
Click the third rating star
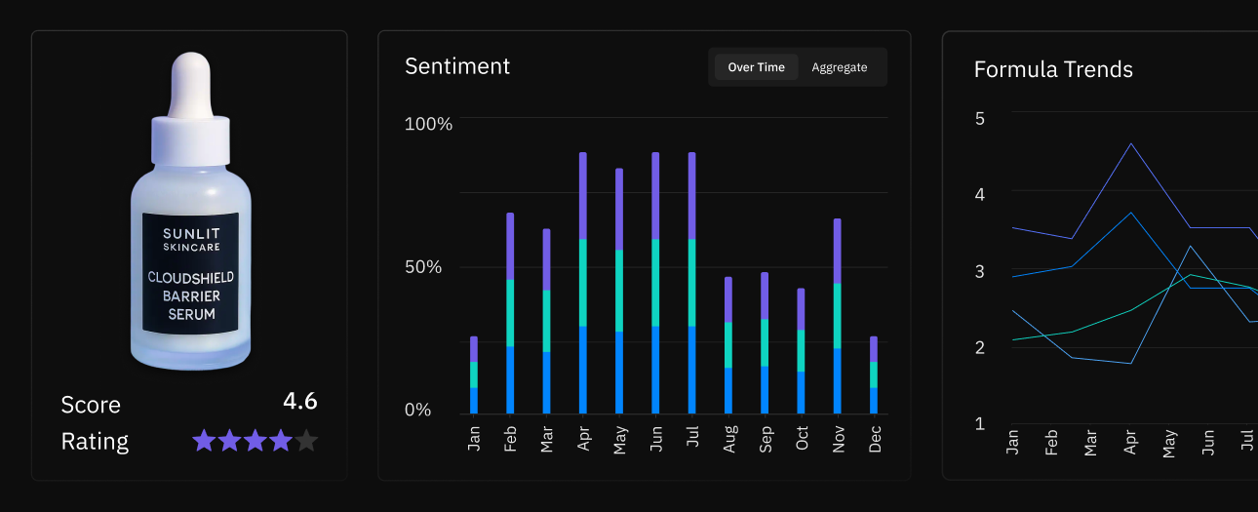256,441
